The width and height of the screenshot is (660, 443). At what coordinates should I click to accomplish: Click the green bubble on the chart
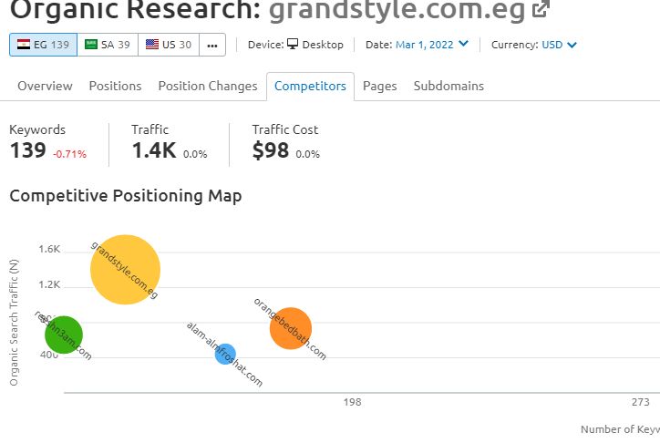[63, 335]
